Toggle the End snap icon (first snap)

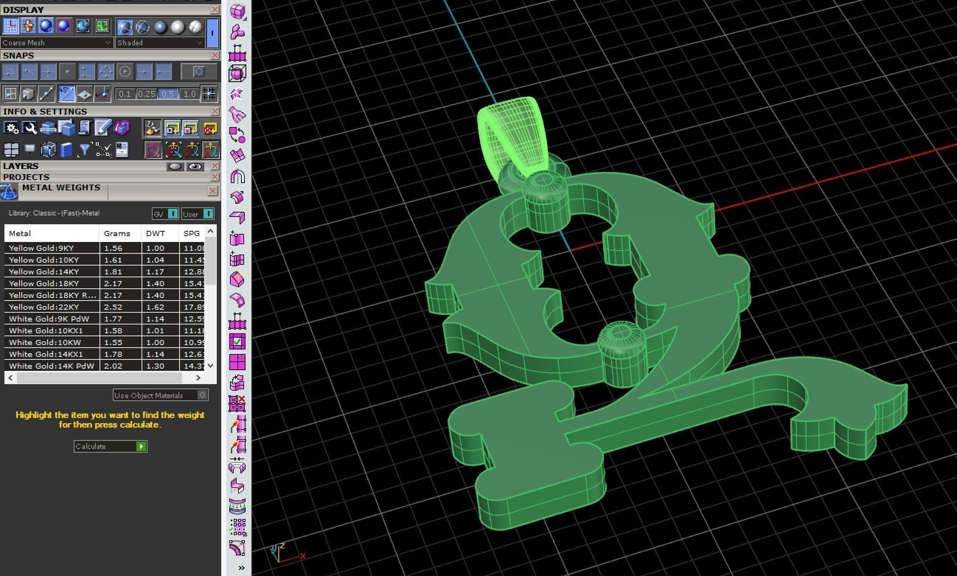pyautogui.click(x=10, y=71)
